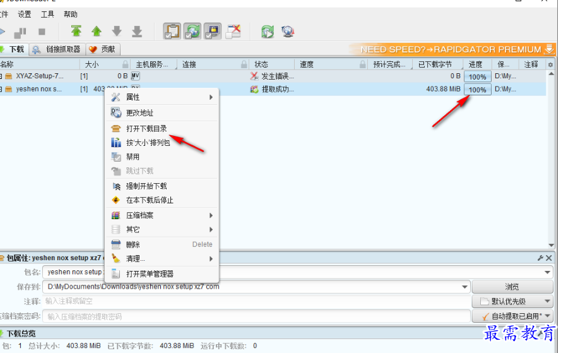Screen dimensions: 561x353
Task: Switch to the 下载 tab
Action: 14,49
